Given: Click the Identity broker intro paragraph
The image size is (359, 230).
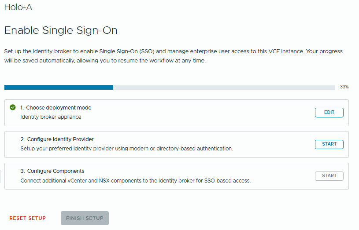Looking at the screenshot, I should [173, 56].
